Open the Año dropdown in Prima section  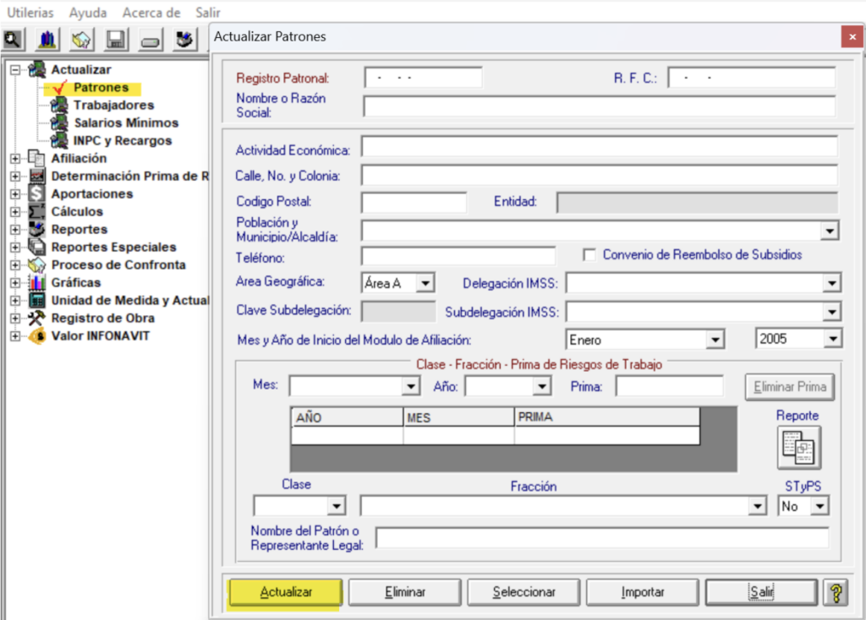(x=542, y=386)
